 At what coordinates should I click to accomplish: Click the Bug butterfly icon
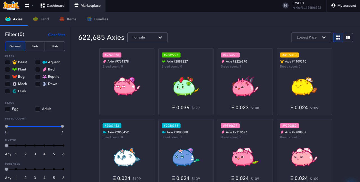[x=15, y=77]
